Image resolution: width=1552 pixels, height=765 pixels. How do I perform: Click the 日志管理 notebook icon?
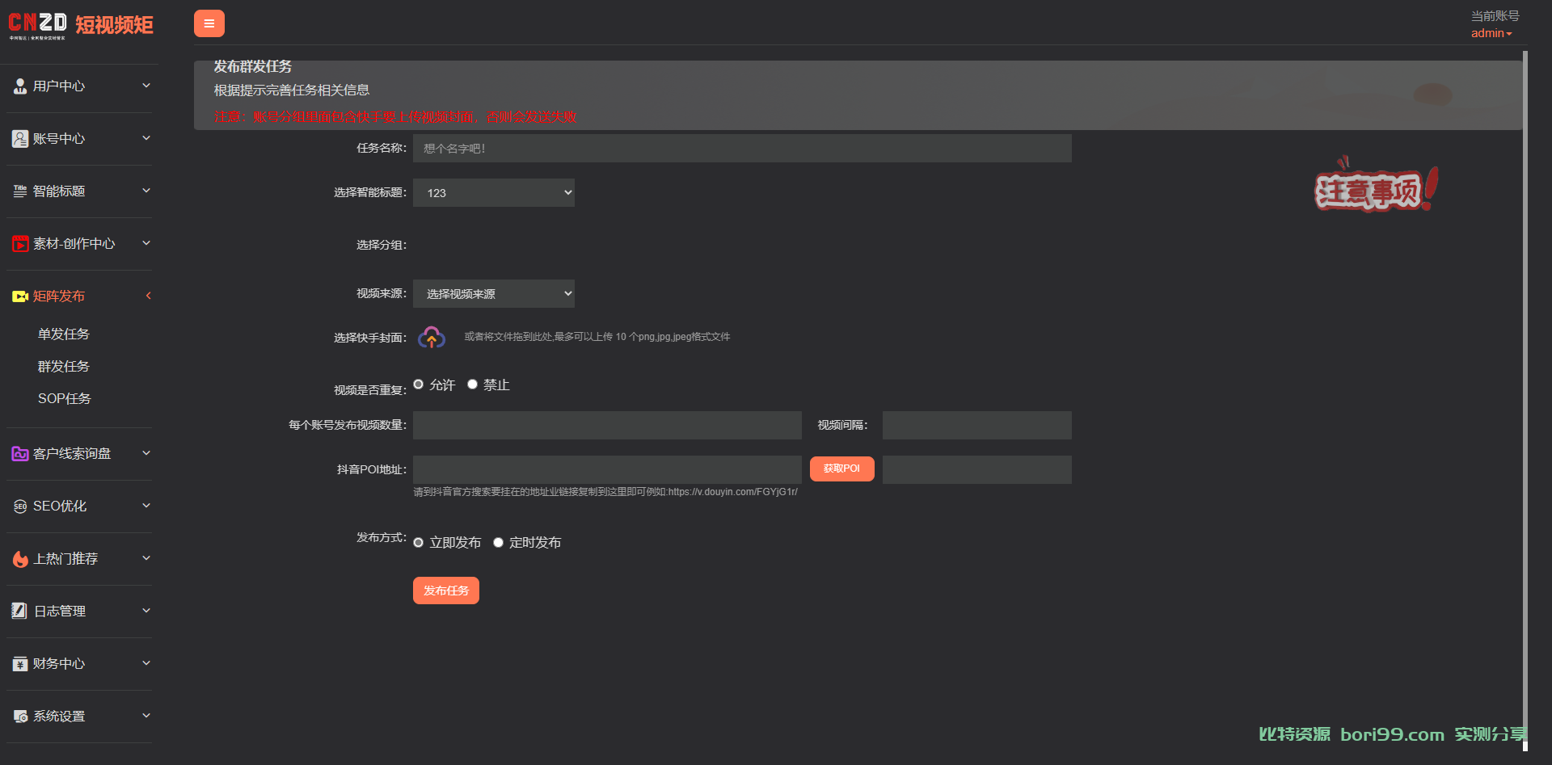point(19,611)
